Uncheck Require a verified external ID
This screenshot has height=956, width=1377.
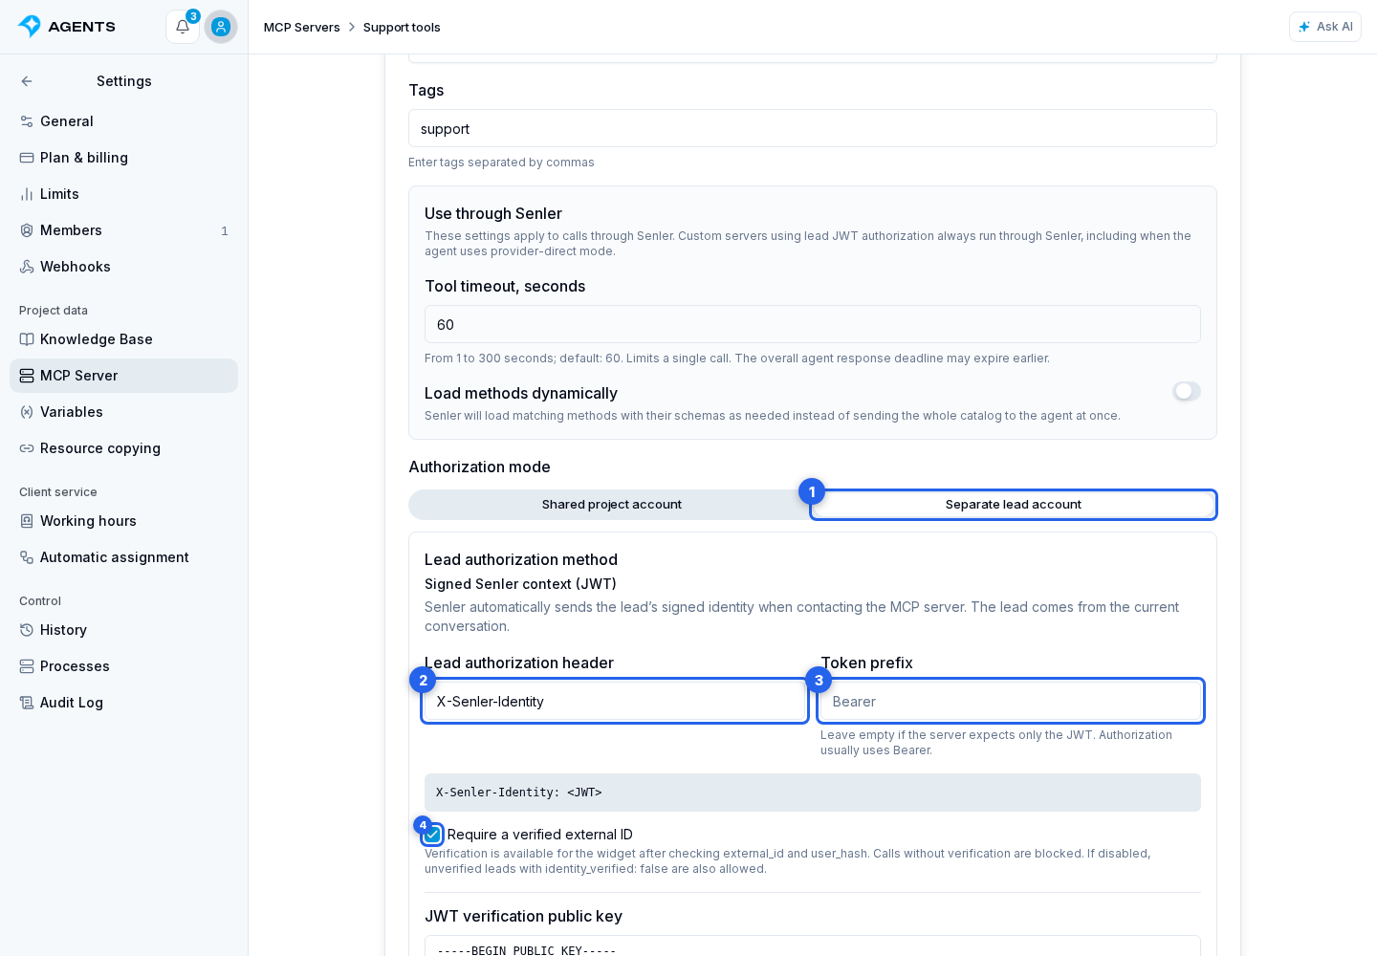click(x=433, y=835)
